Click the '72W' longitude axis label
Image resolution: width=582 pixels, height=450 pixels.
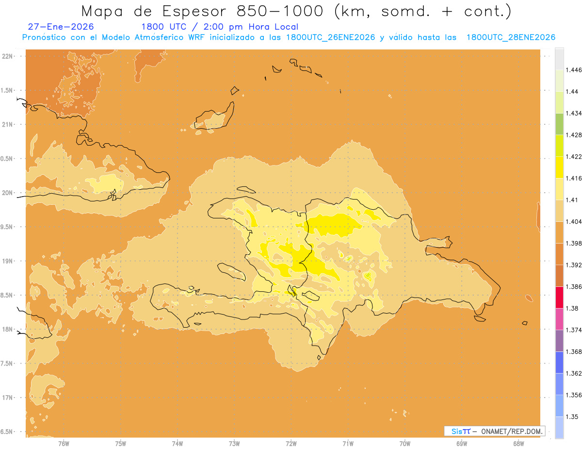click(x=291, y=444)
